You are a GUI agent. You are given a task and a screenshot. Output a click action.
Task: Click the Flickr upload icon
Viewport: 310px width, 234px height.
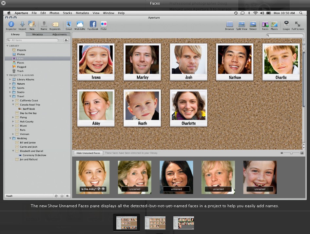point(104,25)
